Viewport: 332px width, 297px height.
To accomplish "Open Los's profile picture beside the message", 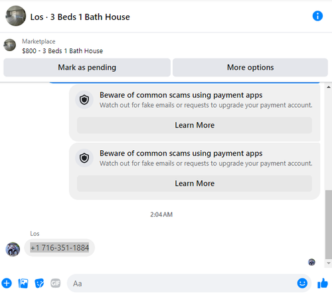I will (13, 249).
